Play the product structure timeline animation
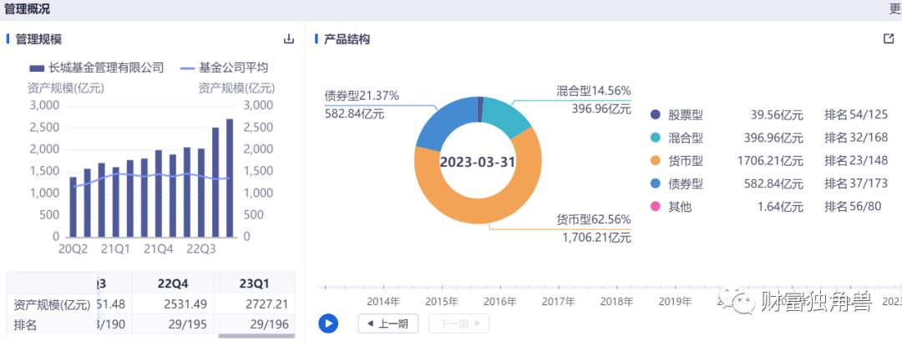Viewport: 902px width, 341px height. (328, 323)
